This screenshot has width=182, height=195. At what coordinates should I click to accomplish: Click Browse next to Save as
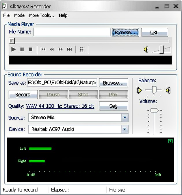coord(114,83)
